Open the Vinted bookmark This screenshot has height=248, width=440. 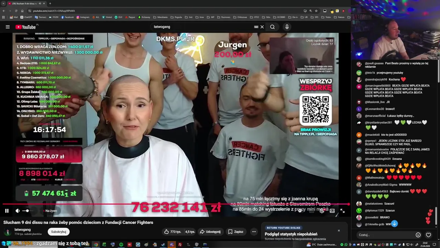[x=107, y=17]
